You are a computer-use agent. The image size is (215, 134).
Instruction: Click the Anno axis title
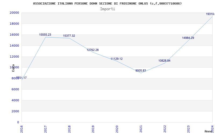(209, 131)
